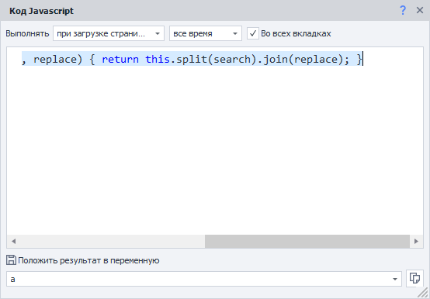Click the variable field containing 'a'
430x299 pixels.
tap(204, 279)
